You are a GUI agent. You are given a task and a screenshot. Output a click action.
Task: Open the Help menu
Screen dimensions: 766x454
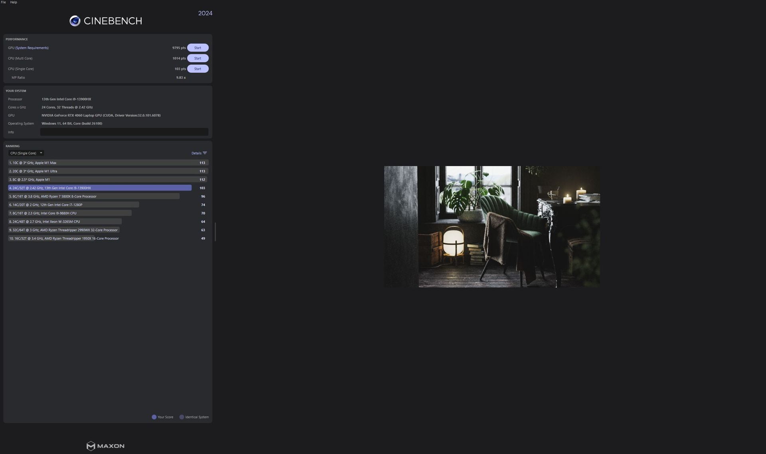click(14, 2)
